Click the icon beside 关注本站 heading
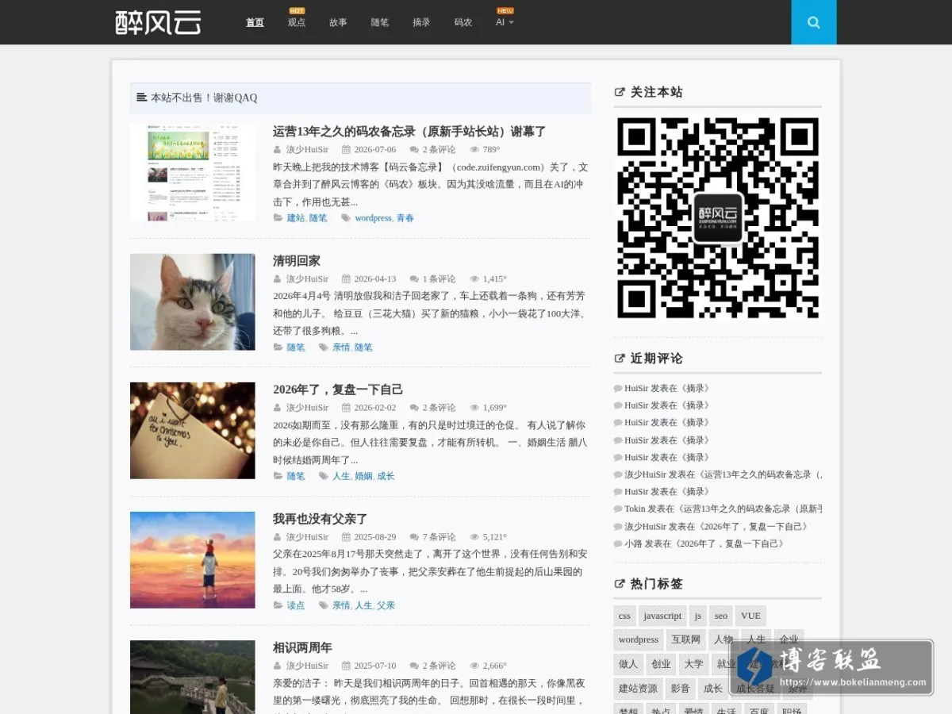Image resolution: width=952 pixels, height=714 pixels. click(620, 92)
